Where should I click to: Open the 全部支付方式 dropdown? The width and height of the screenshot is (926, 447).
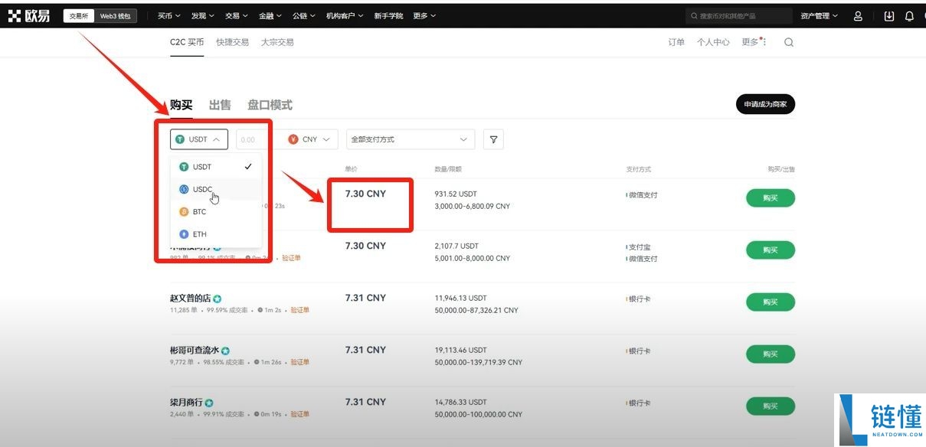[x=411, y=139]
